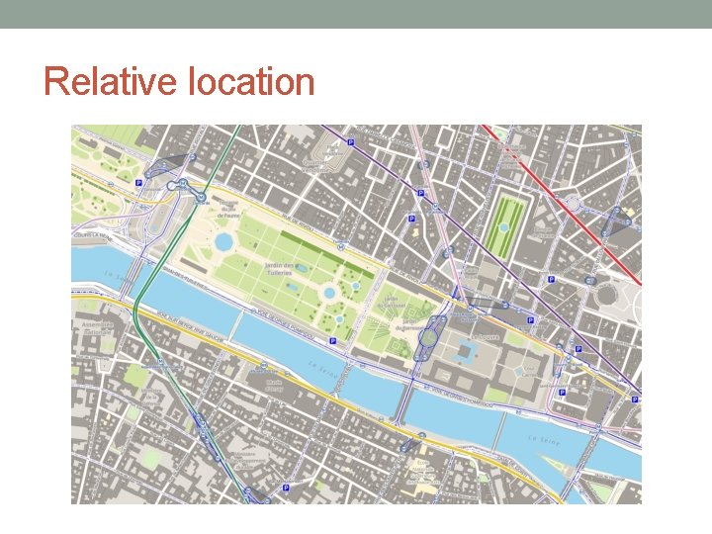Click the parking icon beside Place de la Concorde

tap(139, 183)
